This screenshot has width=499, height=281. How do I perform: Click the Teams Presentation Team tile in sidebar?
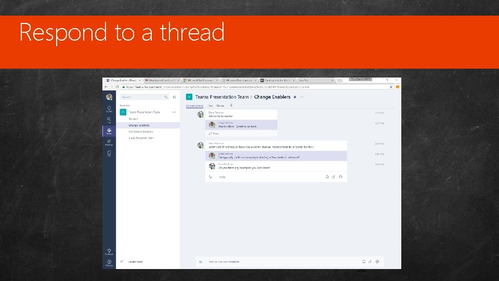pos(123,112)
